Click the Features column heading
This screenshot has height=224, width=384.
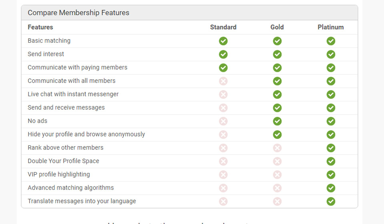click(x=40, y=27)
